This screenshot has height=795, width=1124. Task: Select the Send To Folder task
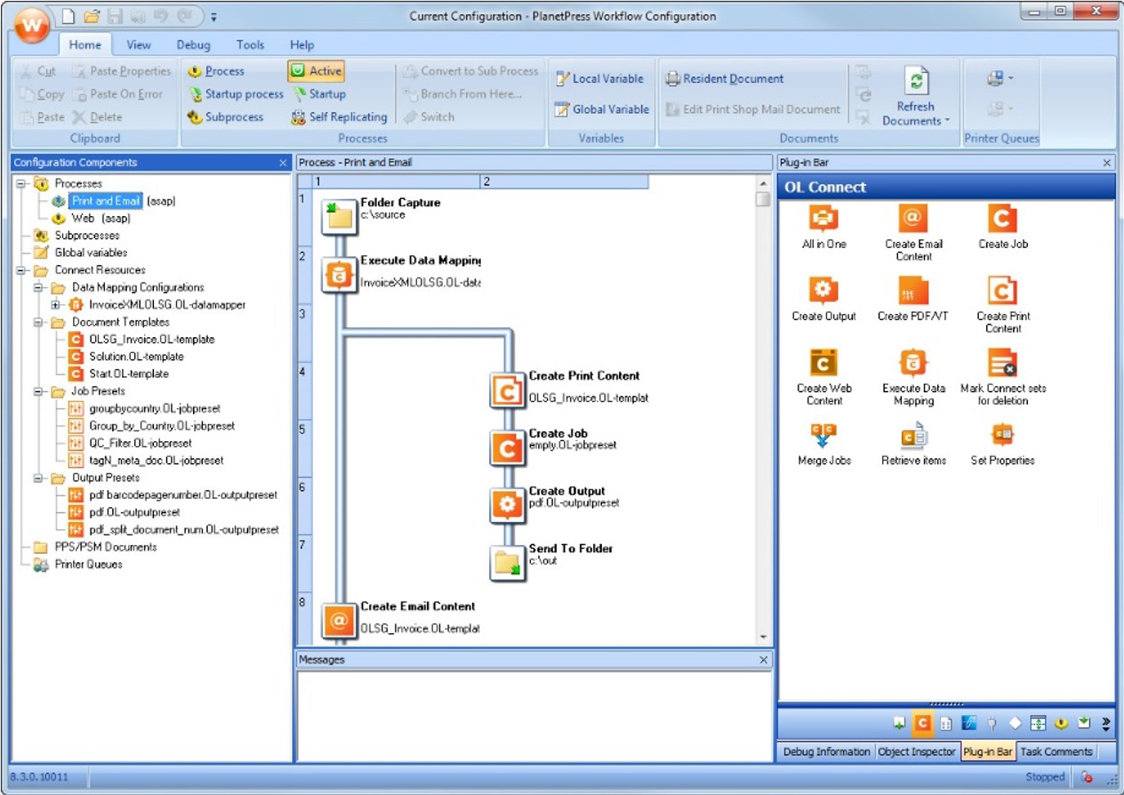tap(508, 564)
